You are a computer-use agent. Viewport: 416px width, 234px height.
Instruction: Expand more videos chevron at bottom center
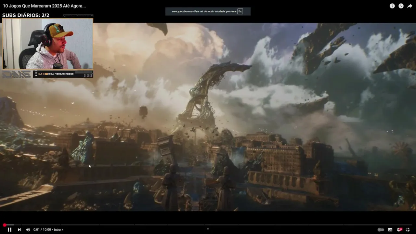[208, 229]
